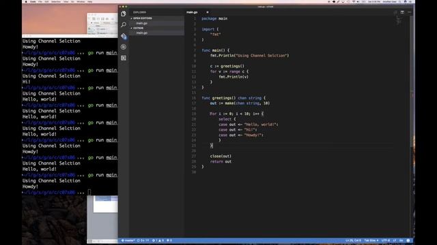The image size is (437, 245).
Task: Open the Explorer view in the activity bar
Action: (x=124, y=14)
